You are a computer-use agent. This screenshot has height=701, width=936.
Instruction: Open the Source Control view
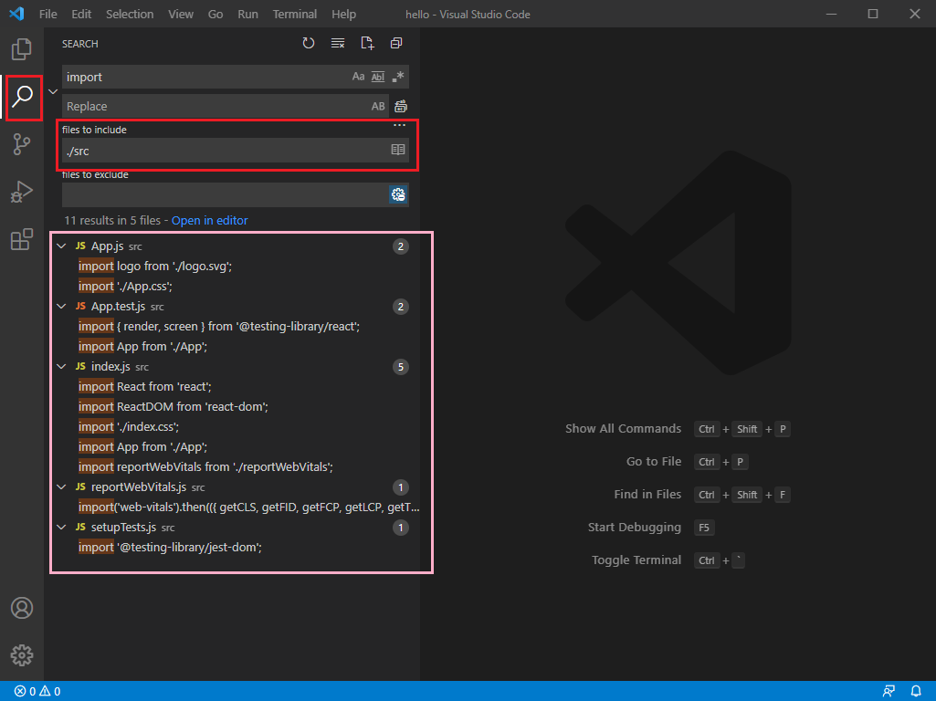(22, 144)
